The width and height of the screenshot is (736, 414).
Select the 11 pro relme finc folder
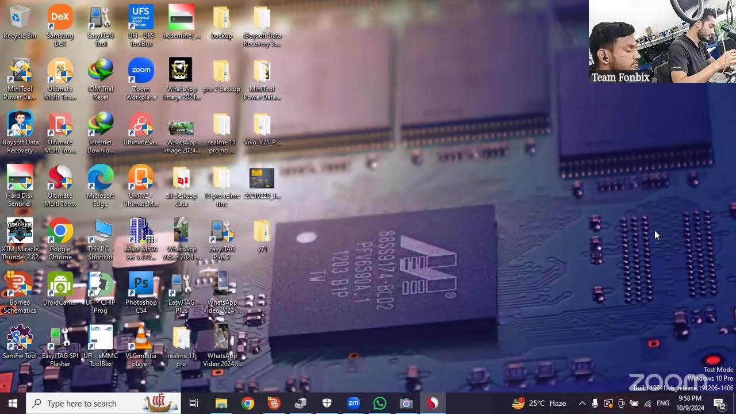tap(221, 186)
